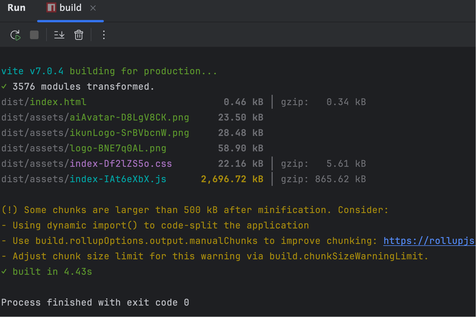Screen dimensions: 476x317
Task: Clear console output with the trash icon
Action: point(79,35)
